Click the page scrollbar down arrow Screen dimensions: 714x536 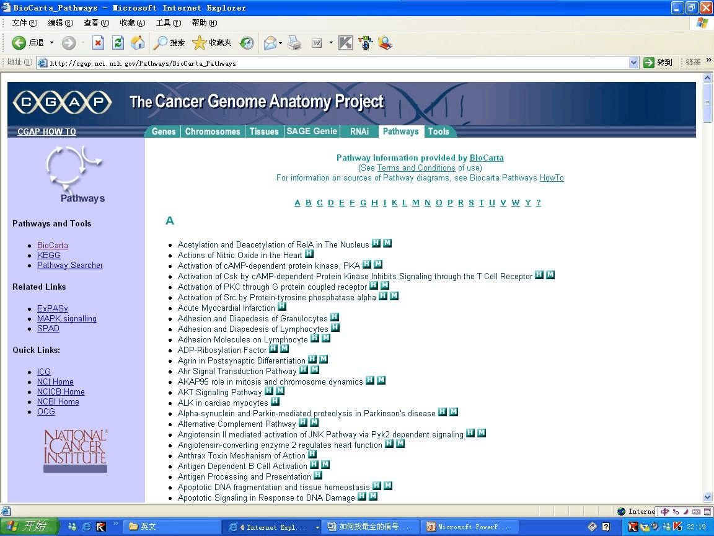coord(708,497)
